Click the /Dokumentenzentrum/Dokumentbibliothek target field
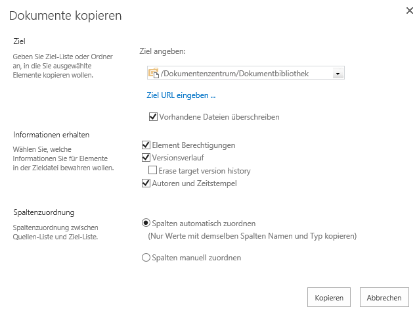Image resolution: width=417 pixels, height=309 pixels. 246,73
